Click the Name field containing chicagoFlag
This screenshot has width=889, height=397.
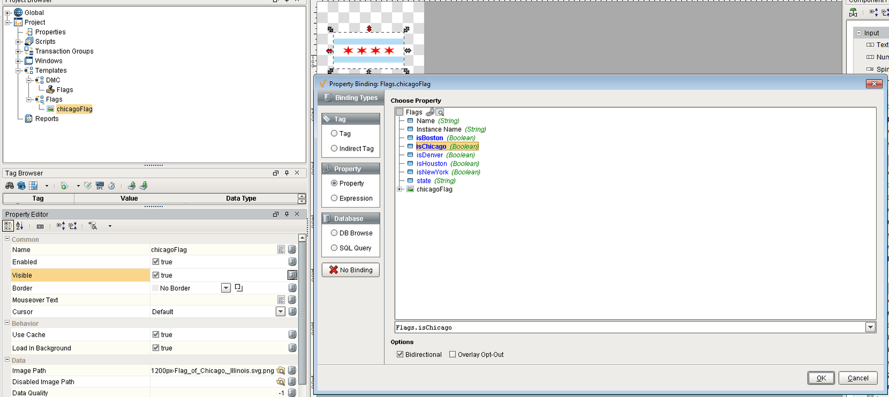[213, 249]
